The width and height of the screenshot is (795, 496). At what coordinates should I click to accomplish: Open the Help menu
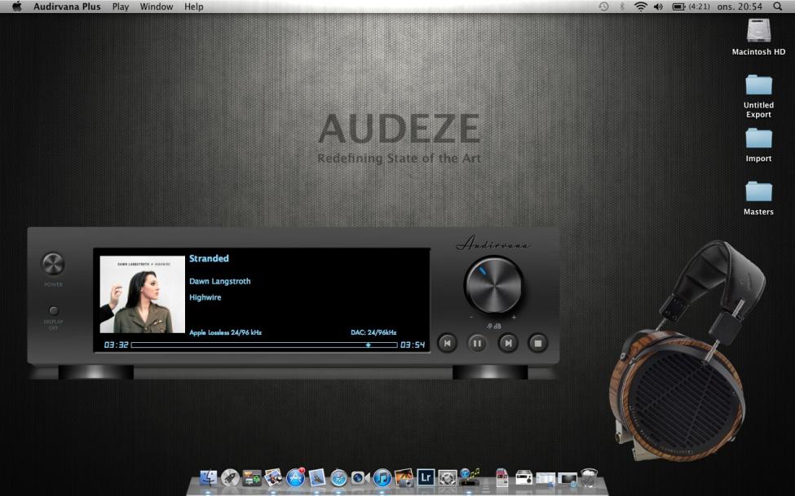click(x=194, y=7)
